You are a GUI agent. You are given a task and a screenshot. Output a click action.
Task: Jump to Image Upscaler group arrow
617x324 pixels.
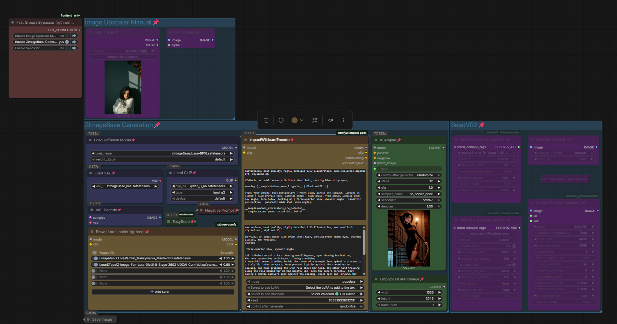[74, 36]
